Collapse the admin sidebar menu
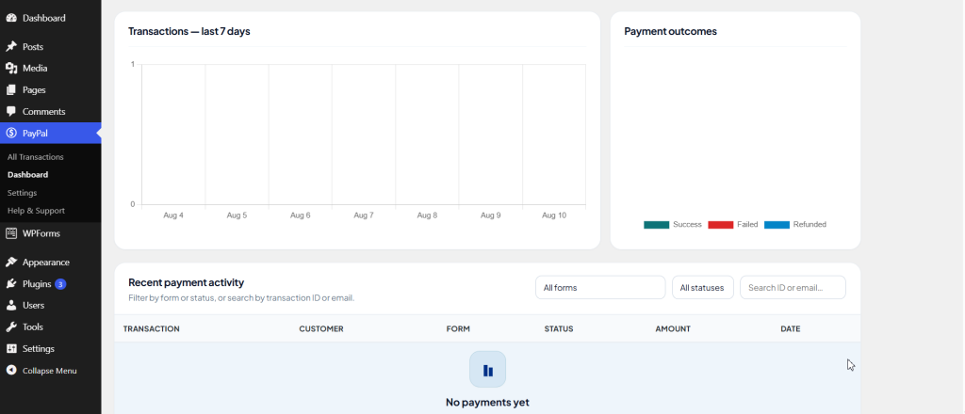This screenshot has width=965, height=414. click(51, 371)
